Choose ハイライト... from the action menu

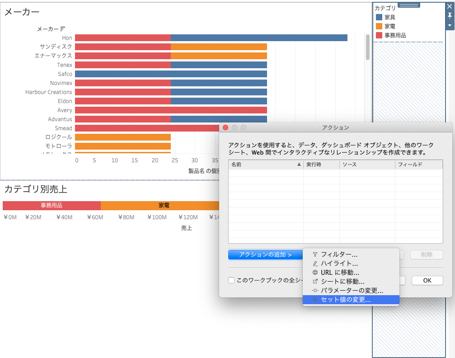click(x=351, y=264)
